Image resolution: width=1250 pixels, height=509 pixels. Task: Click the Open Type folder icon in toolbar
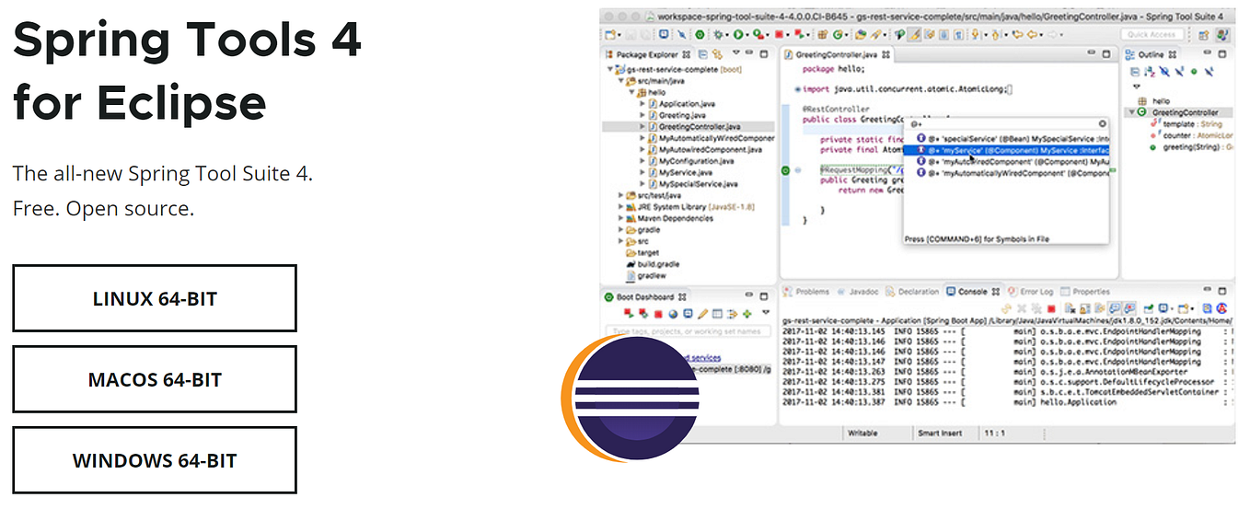pos(861,34)
